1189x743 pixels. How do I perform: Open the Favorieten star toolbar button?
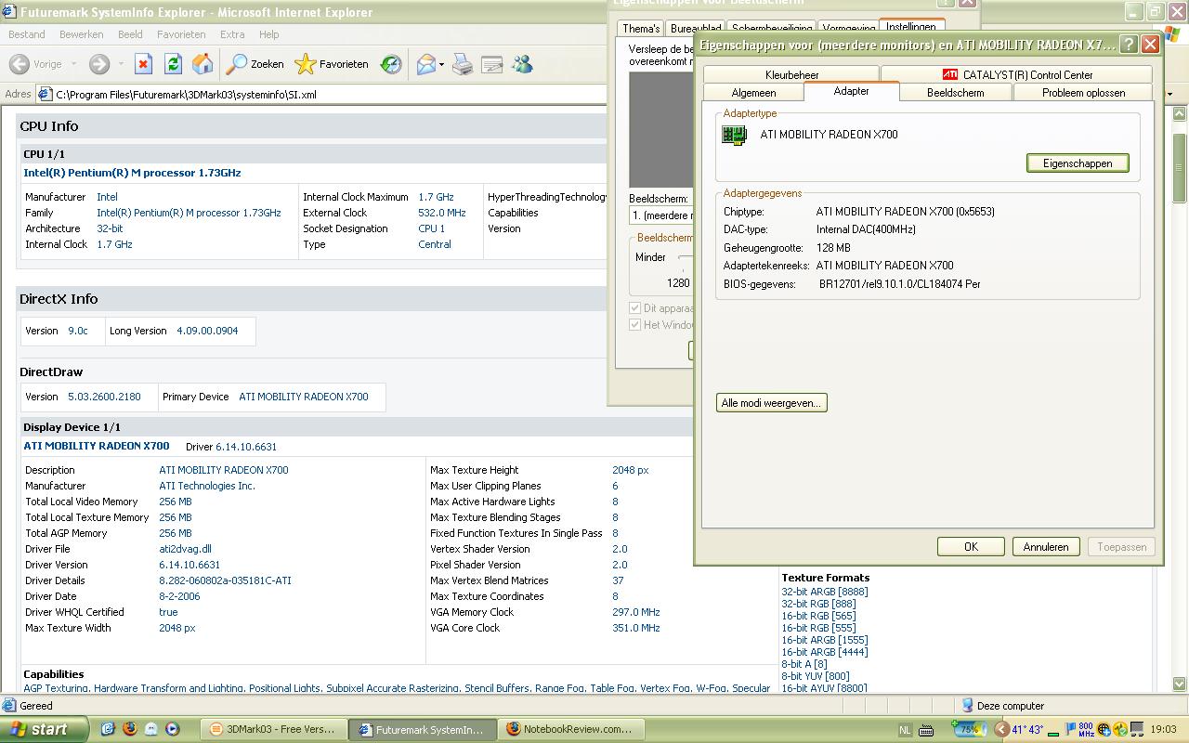click(x=332, y=64)
